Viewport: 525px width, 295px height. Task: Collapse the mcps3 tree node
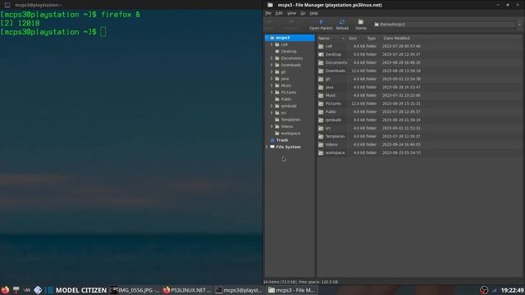tap(267, 38)
